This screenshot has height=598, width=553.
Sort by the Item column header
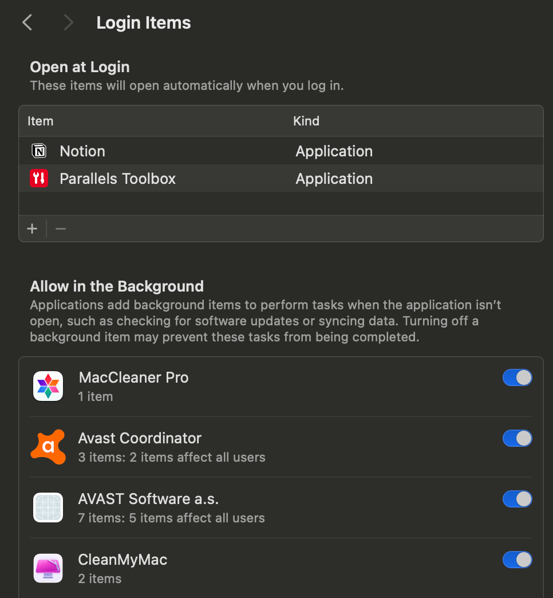tap(41, 121)
